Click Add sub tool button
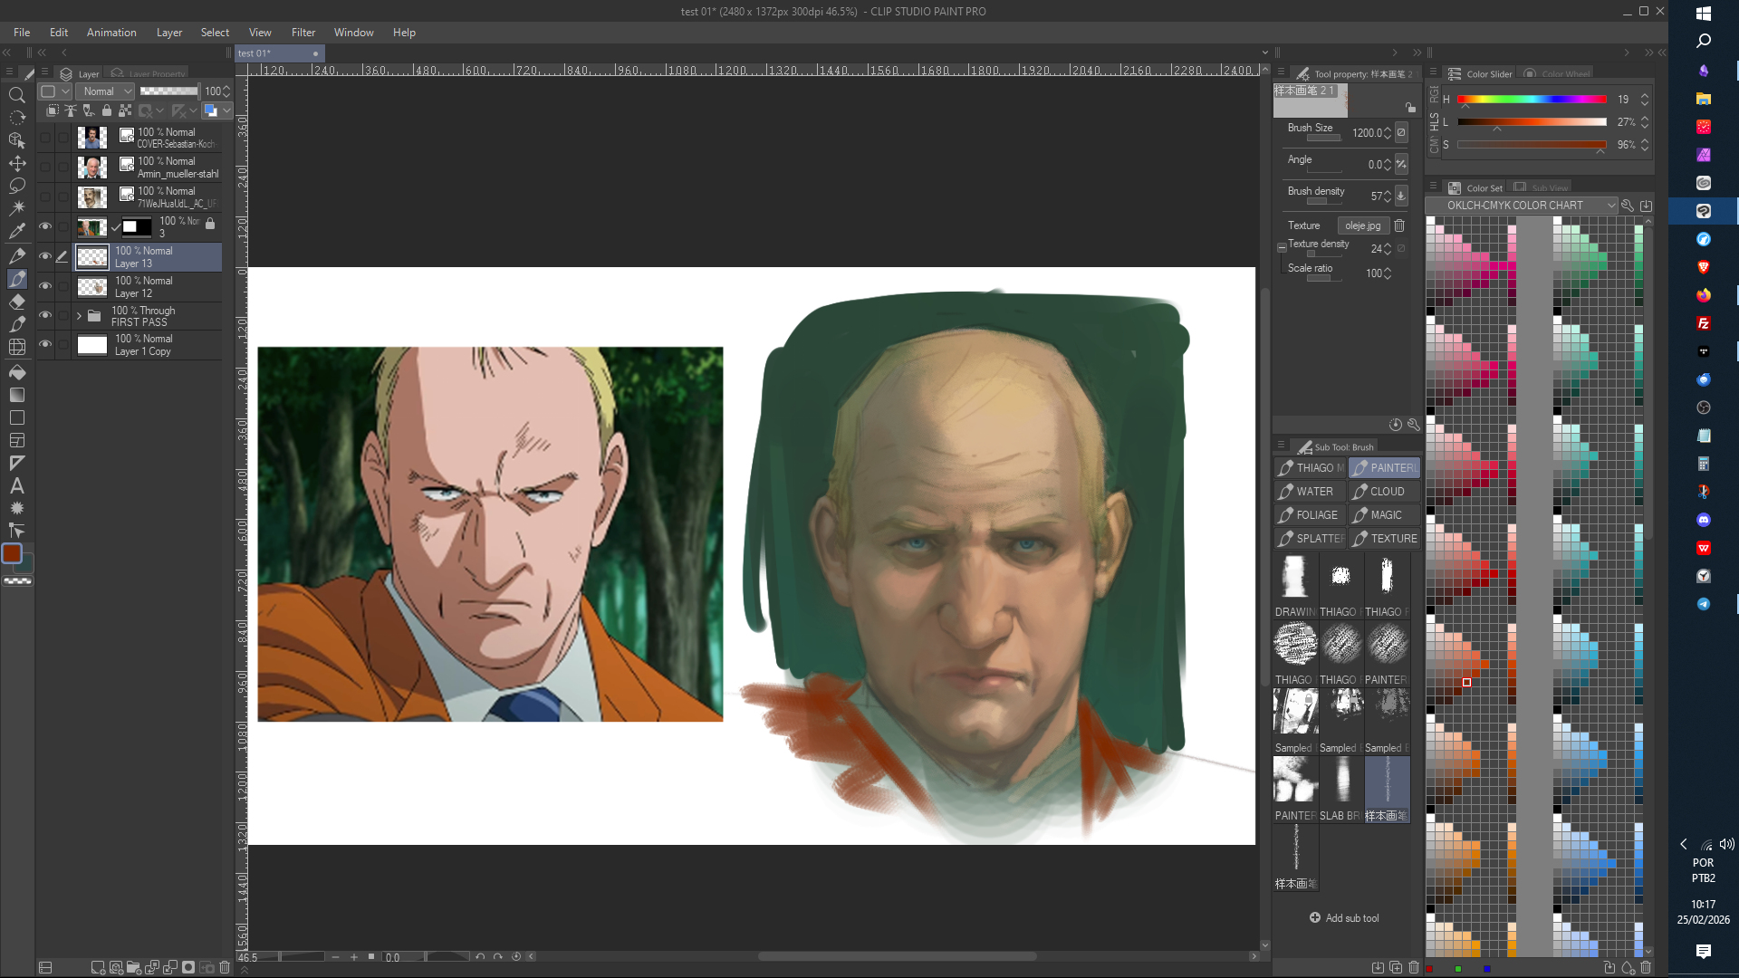The height and width of the screenshot is (978, 1739). pyautogui.click(x=1344, y=917)
